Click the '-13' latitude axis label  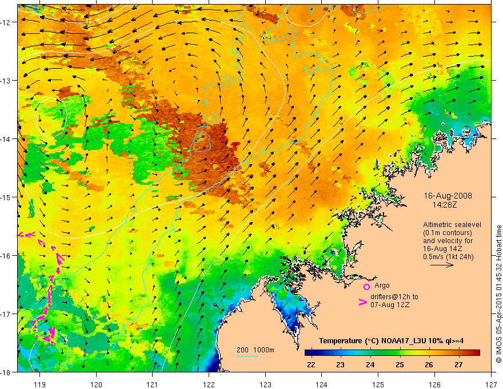point(6,81)
